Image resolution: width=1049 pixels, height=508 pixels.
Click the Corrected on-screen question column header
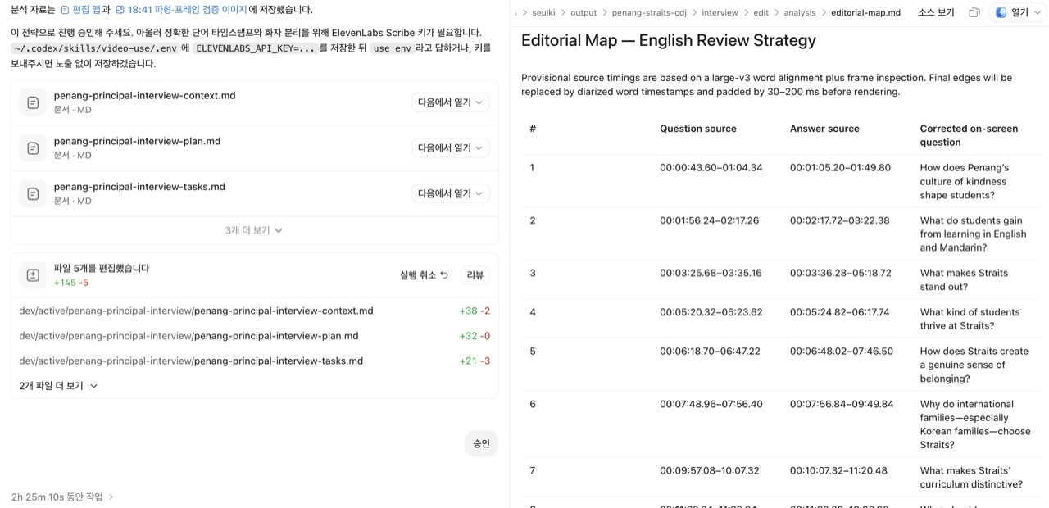969,135
